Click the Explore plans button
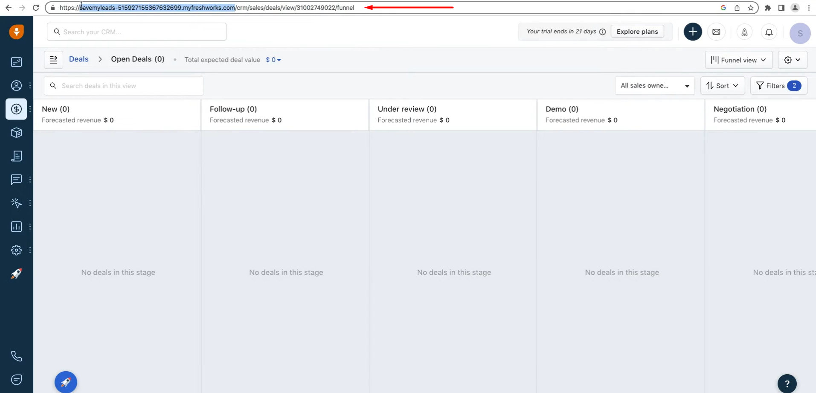 [637, 32]
